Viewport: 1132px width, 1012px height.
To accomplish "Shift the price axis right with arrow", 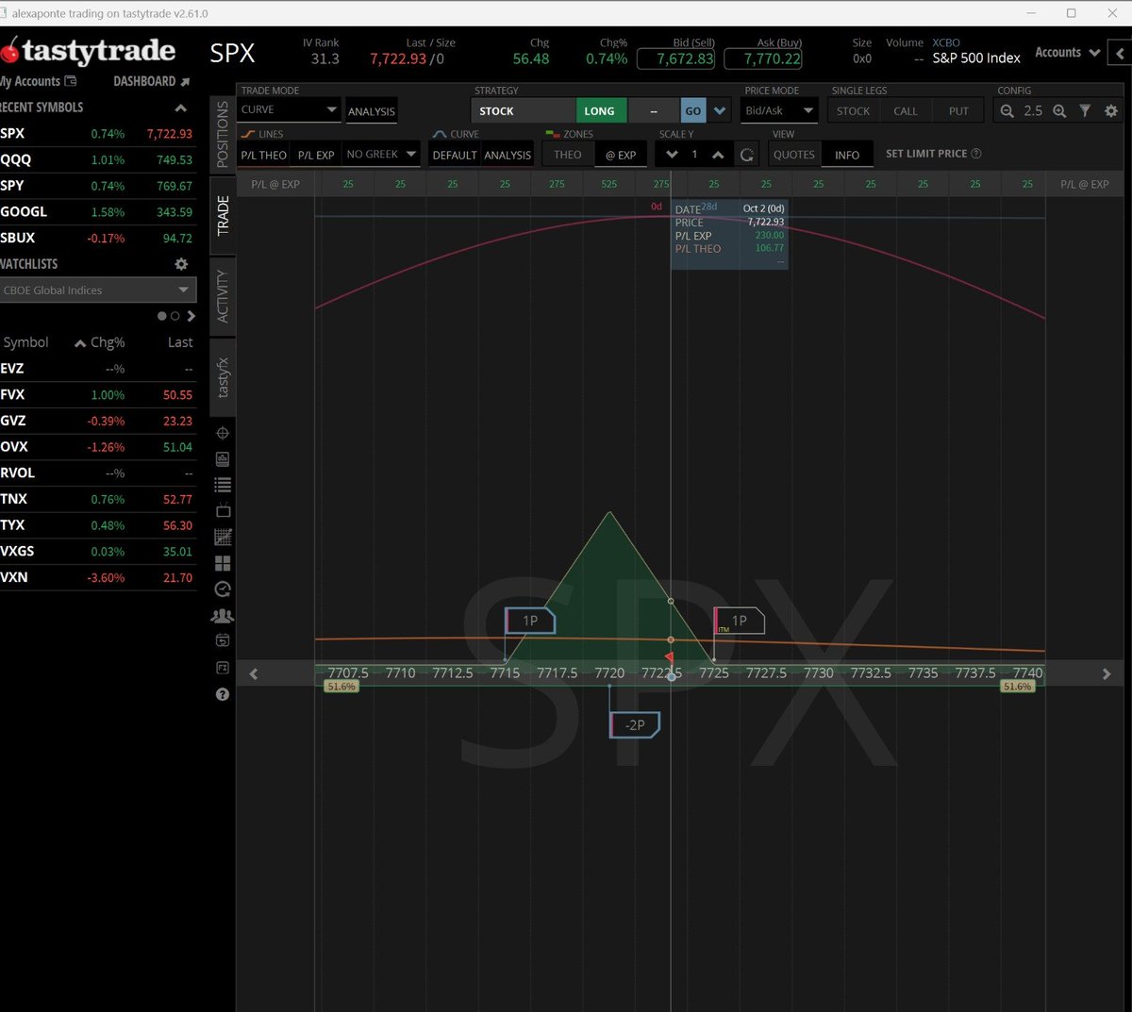I will [1107, 673].
